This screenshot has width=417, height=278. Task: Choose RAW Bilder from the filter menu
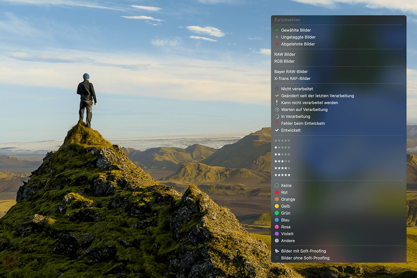(285, 55)
